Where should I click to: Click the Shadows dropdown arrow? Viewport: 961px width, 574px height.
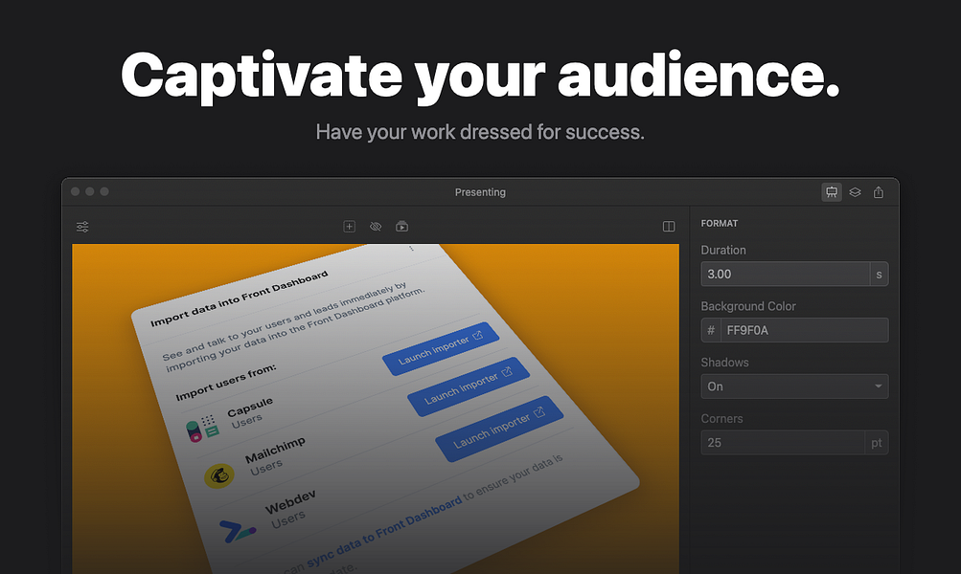point(878,386)
